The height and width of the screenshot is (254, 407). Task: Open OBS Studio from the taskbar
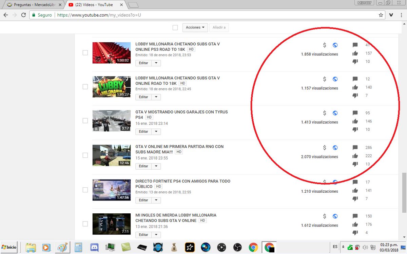click(237, 247)
